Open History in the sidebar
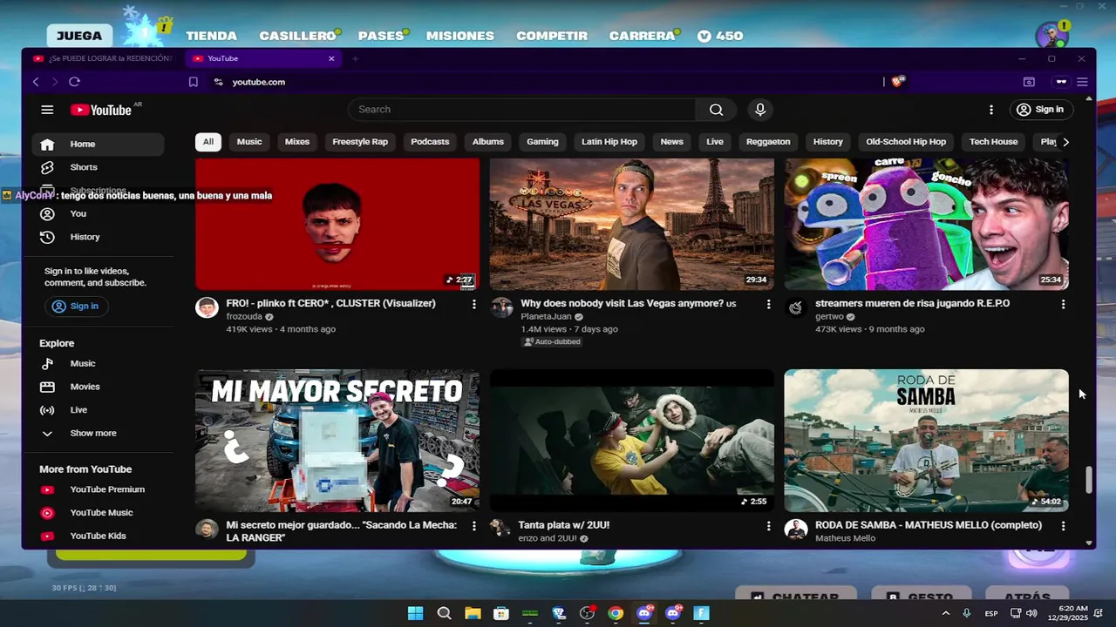The height and width of the screenshot is (627, 1116). 98,237
